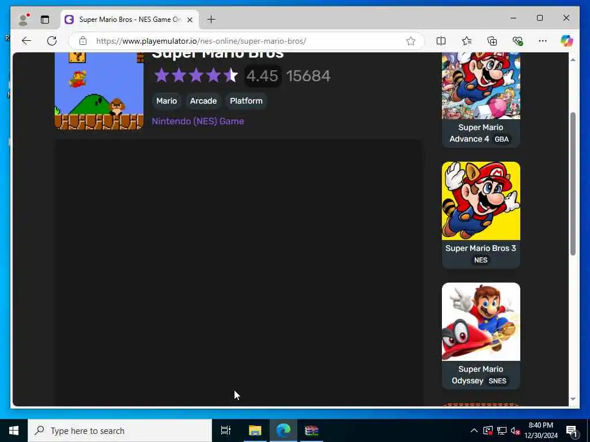Close the Super Mario Bros tab
This screenshot has height=442, width=590.
190,20
